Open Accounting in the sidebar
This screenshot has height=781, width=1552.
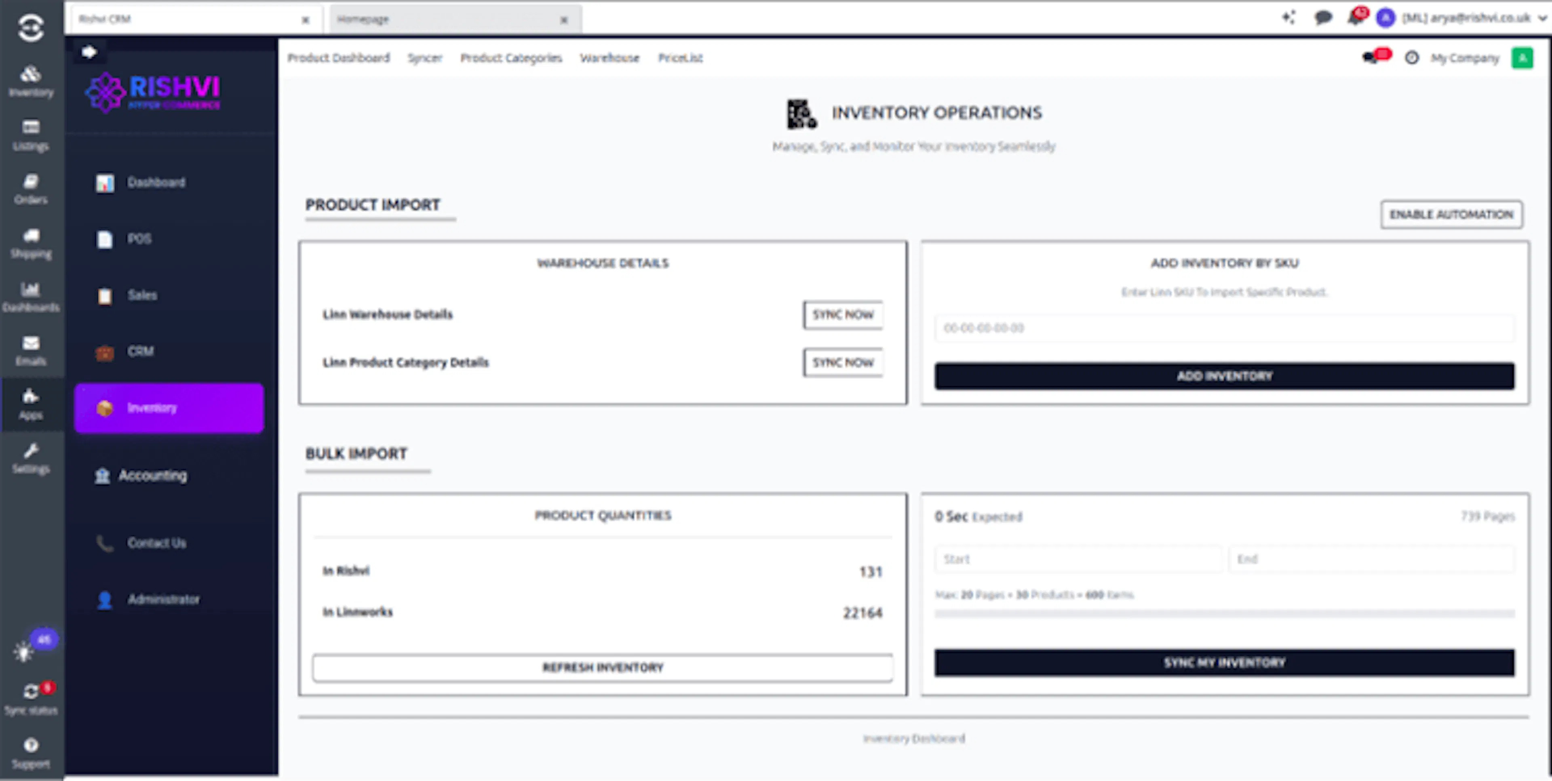point(169,476)
